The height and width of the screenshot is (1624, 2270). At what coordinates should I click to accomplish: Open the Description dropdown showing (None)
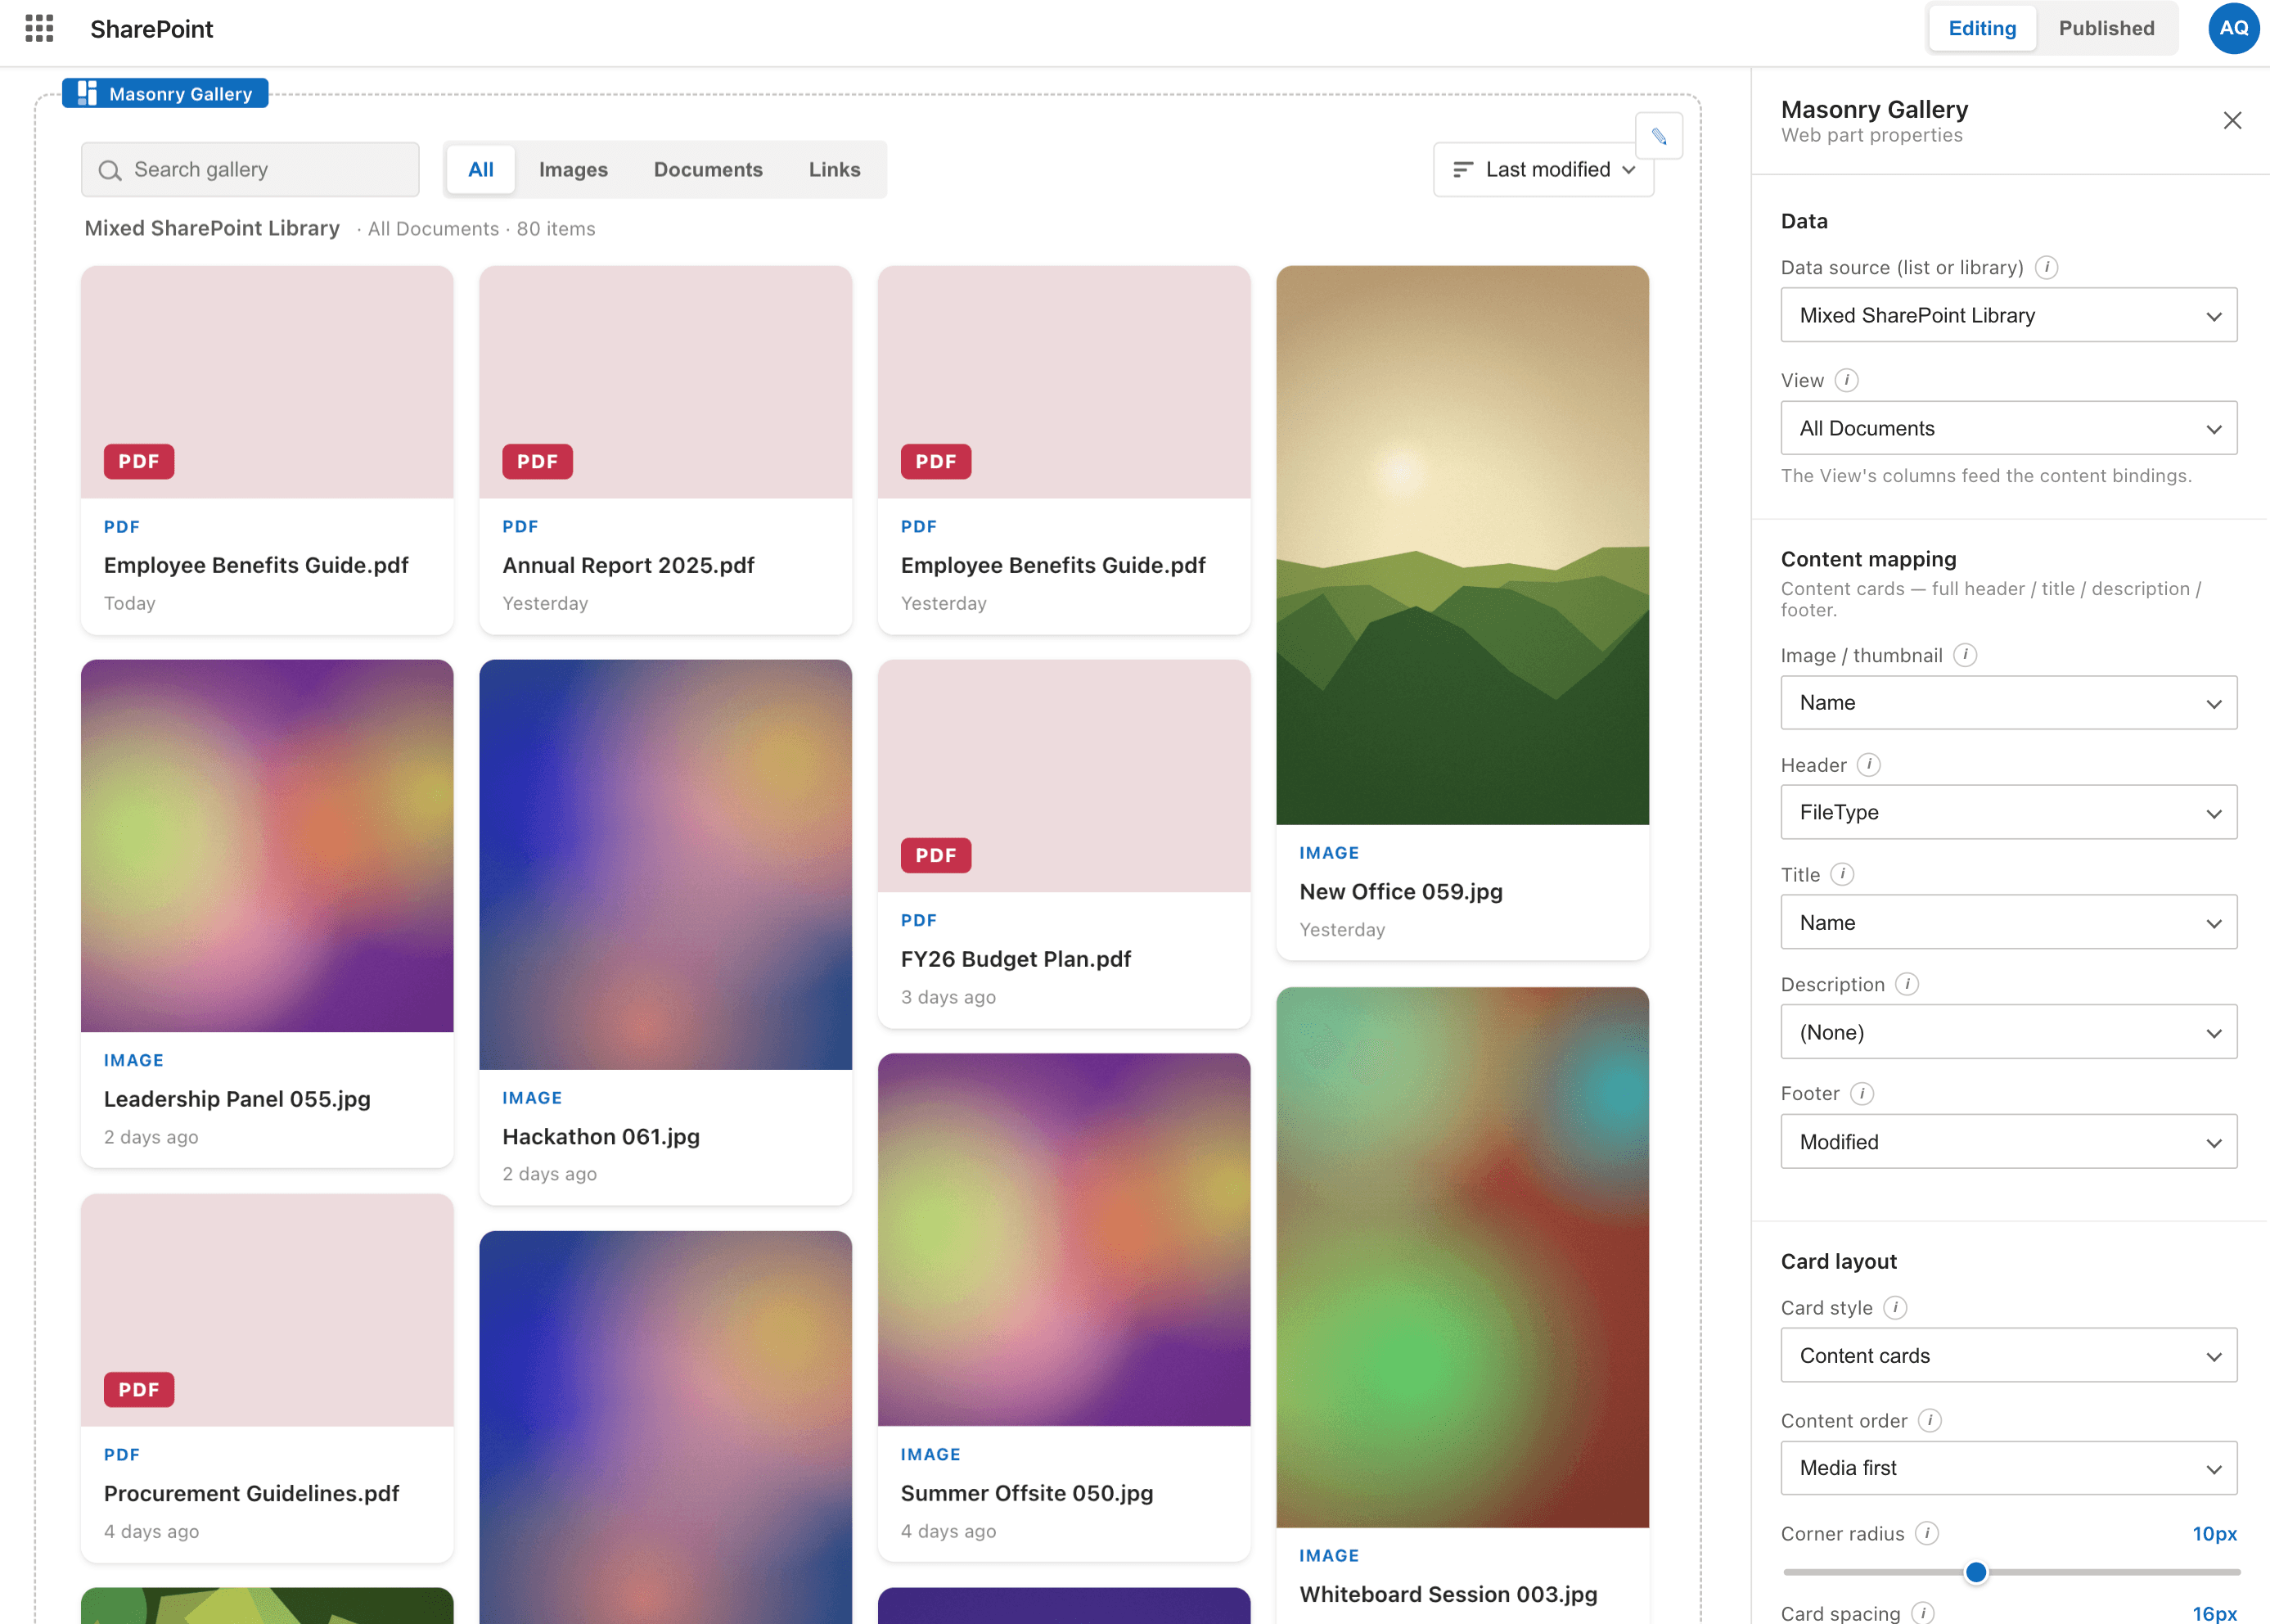point(2008,1032)
